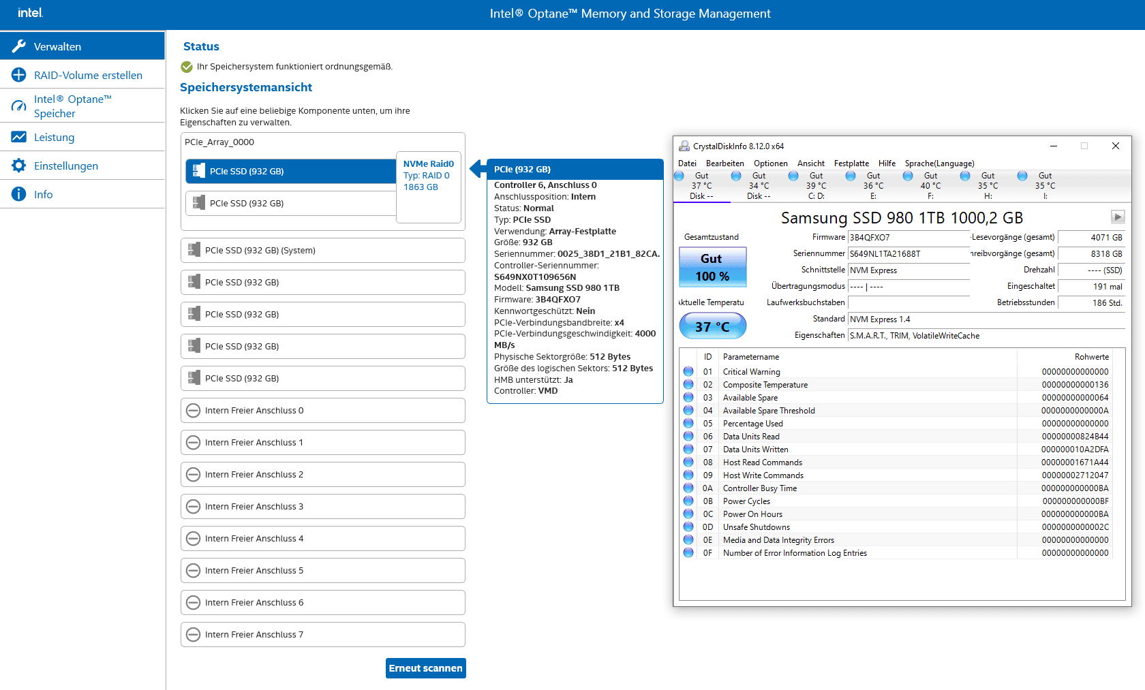The image size is (1145, 690).
Task: Select Intern Freier Anschluss 1
Action: (323, 443)
